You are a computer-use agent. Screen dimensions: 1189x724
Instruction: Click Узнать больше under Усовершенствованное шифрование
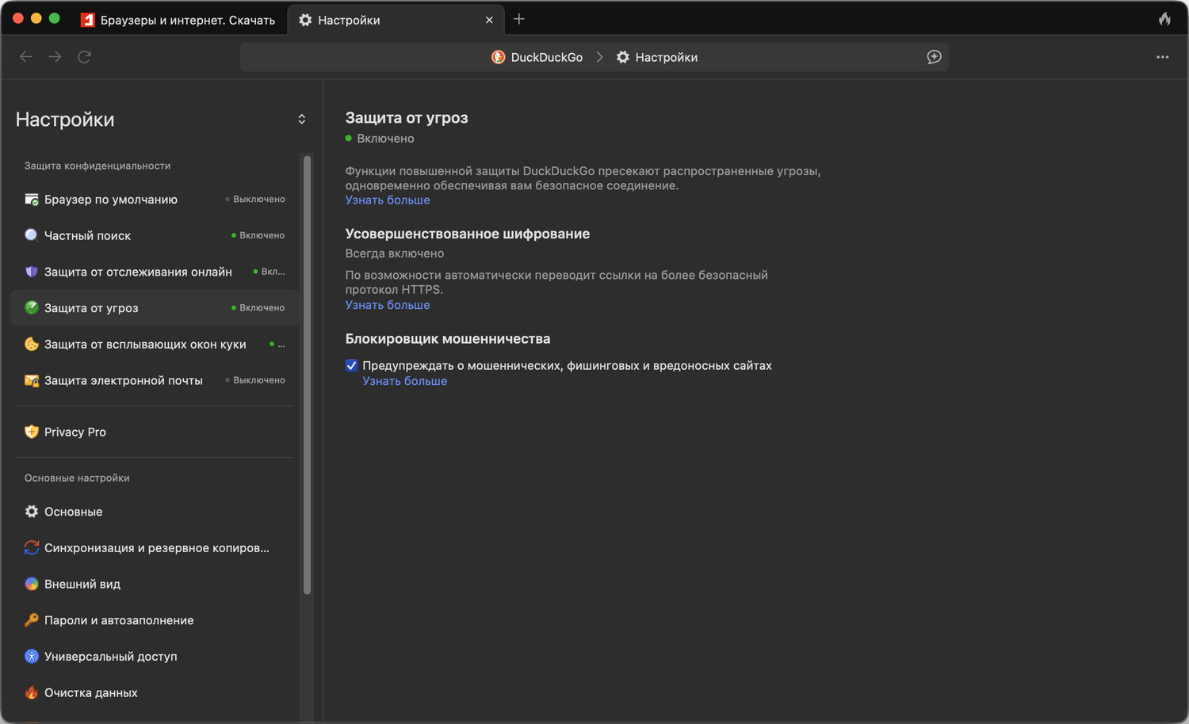(388, 305)
